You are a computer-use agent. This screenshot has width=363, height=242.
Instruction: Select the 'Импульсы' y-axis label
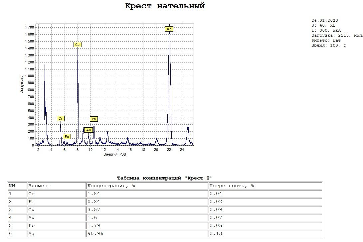(22, 84)
